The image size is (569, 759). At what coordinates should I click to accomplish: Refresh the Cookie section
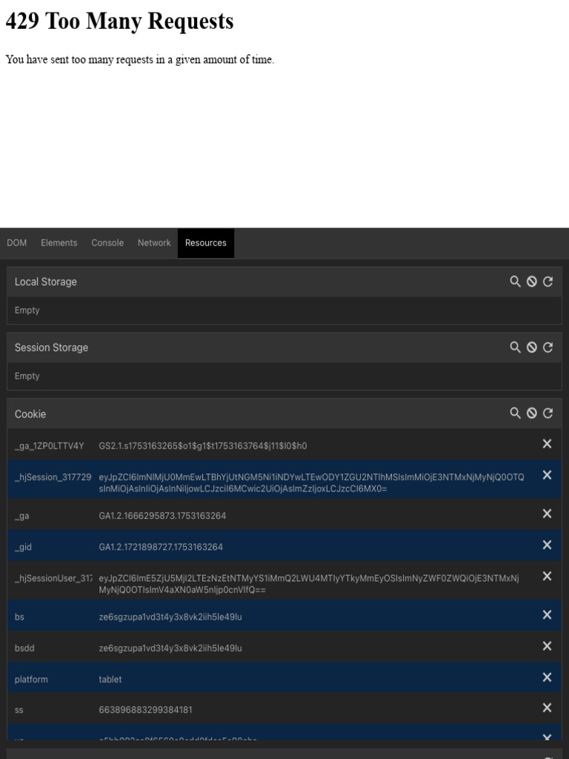548,414
